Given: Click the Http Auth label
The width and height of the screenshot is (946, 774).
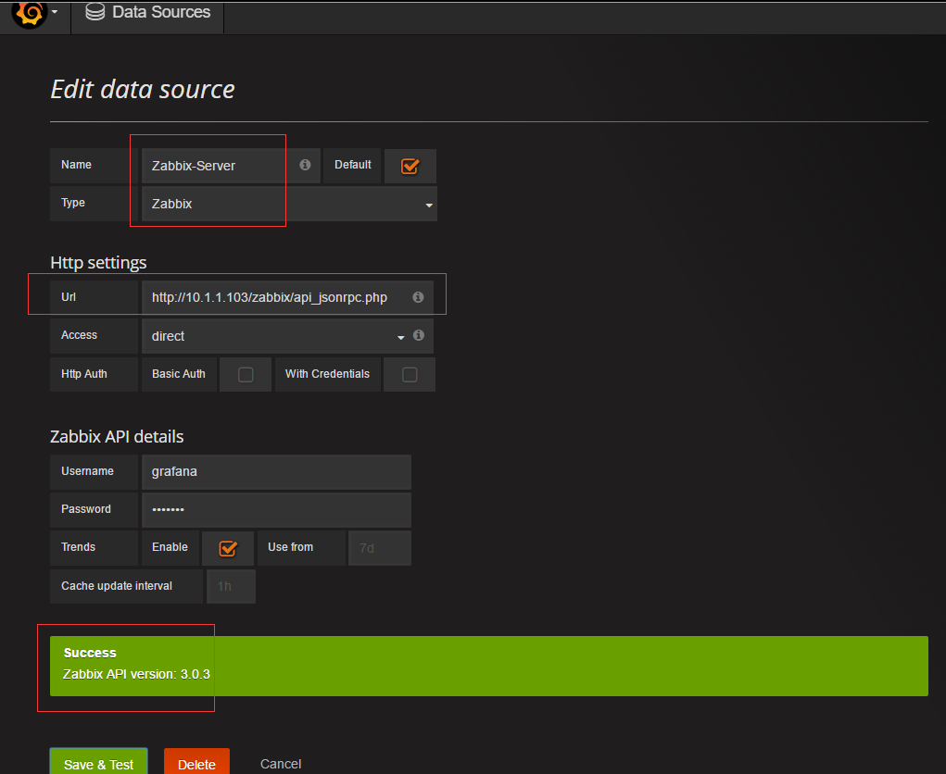Looking at the screenshot, I should click(84, 374).
